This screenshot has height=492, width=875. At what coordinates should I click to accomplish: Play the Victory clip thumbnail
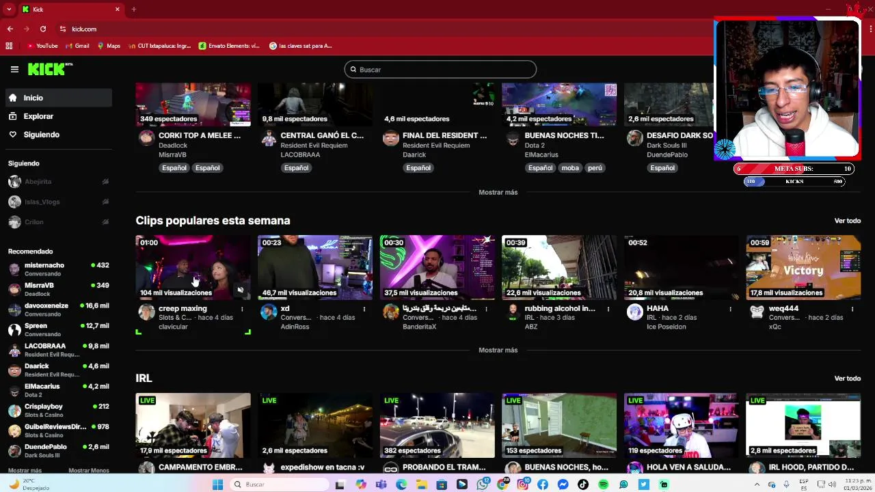[803, 267]
